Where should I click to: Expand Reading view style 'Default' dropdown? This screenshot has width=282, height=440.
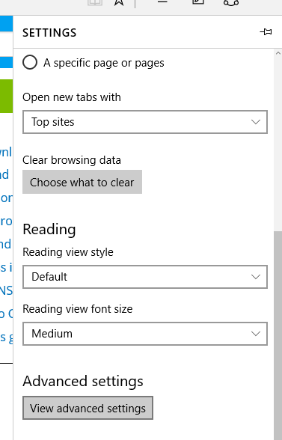coord(145,277)
